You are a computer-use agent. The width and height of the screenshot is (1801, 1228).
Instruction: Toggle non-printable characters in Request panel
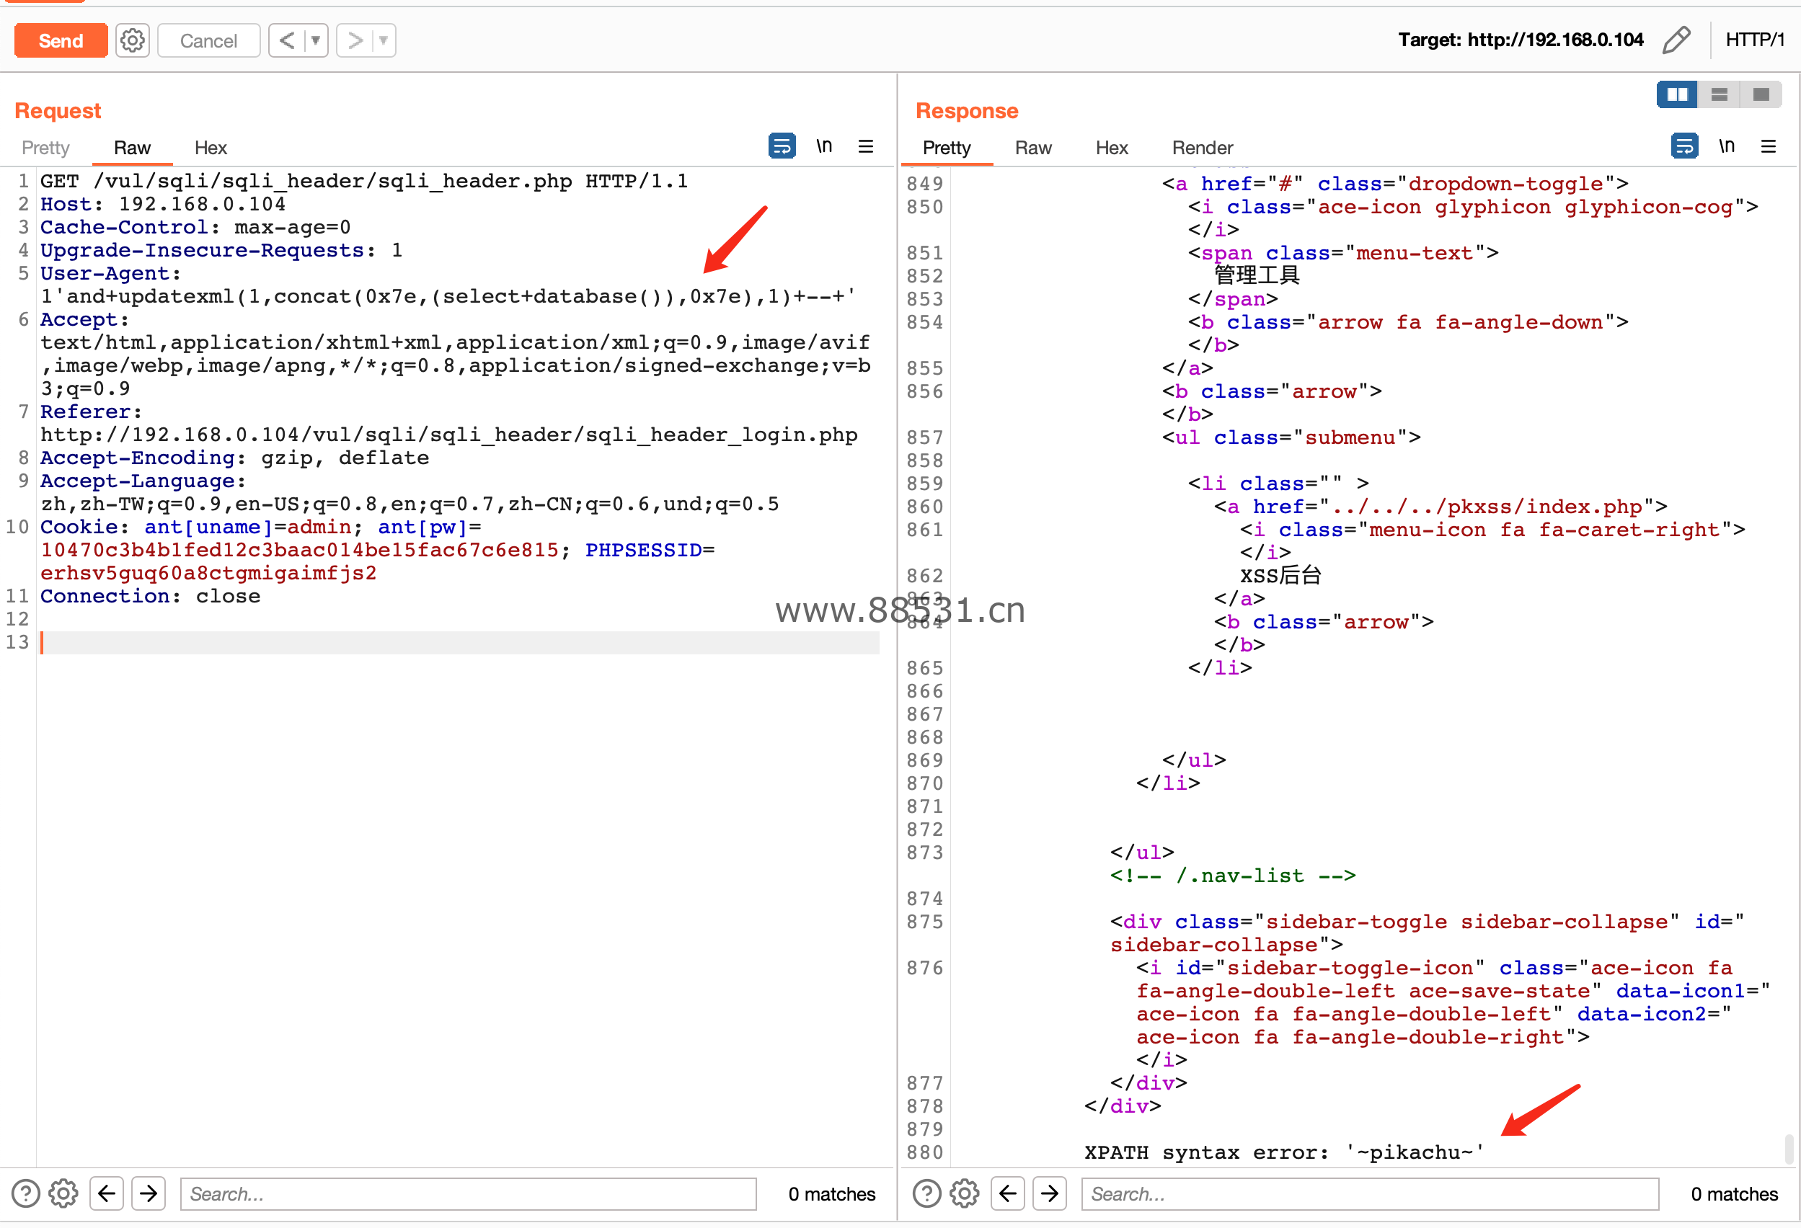[x=824, y=146]
